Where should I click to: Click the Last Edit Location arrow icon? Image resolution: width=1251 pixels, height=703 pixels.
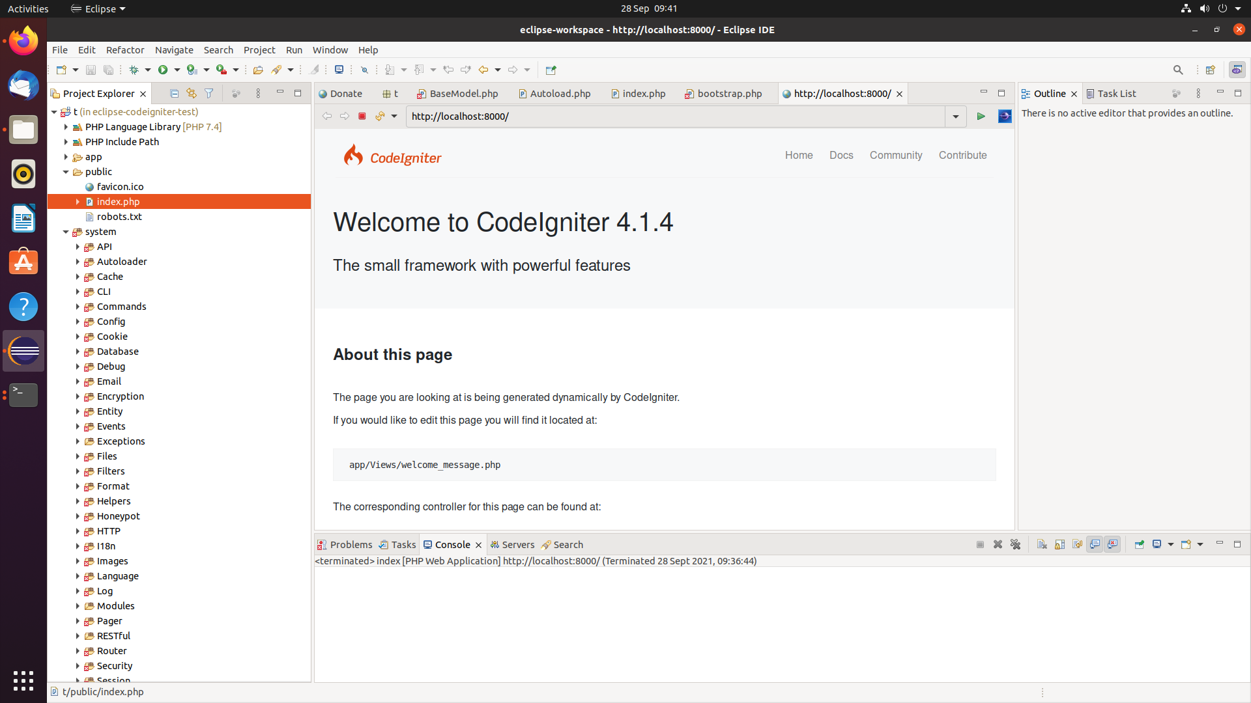(x=448, y=70)
